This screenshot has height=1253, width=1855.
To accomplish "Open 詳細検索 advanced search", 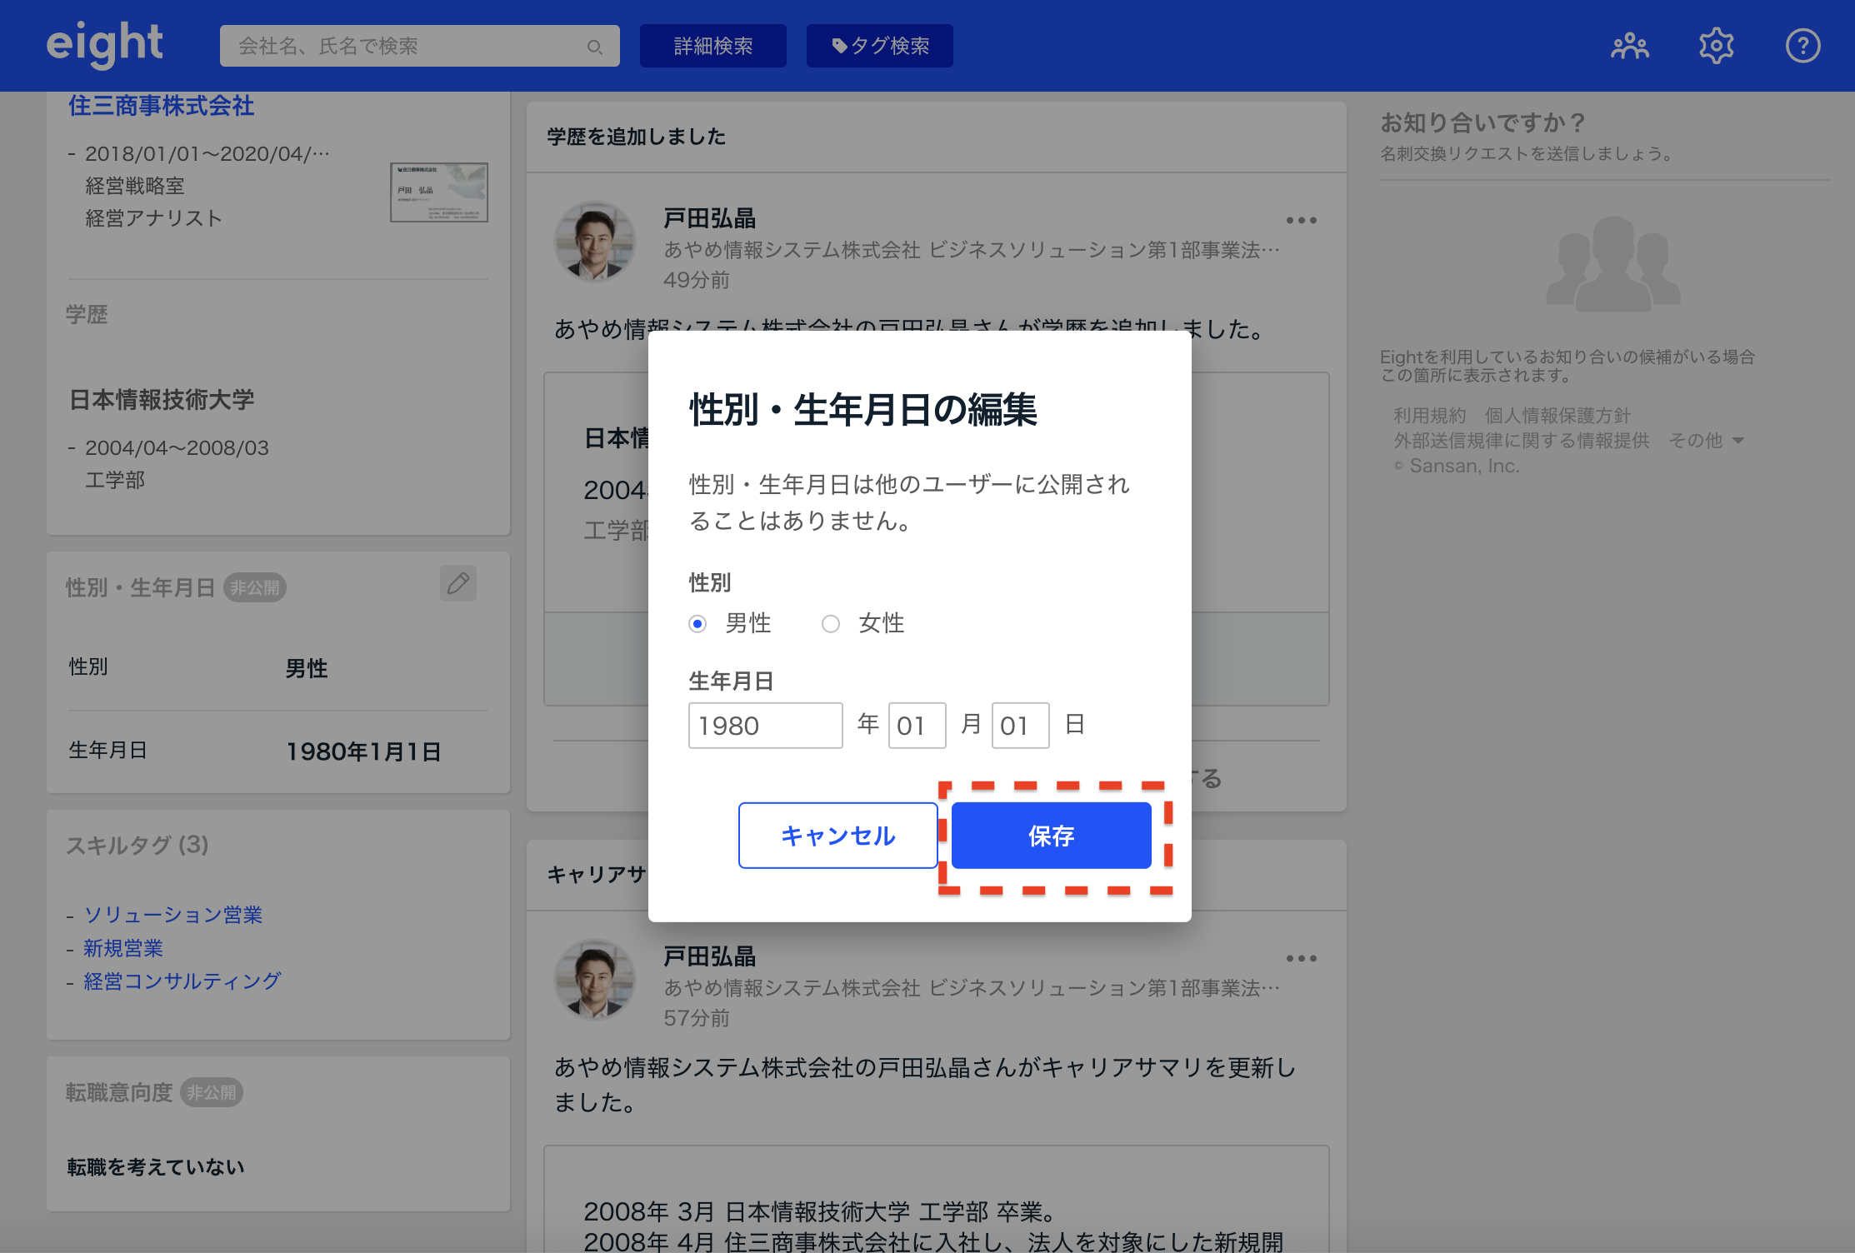I will pos(712,46).
